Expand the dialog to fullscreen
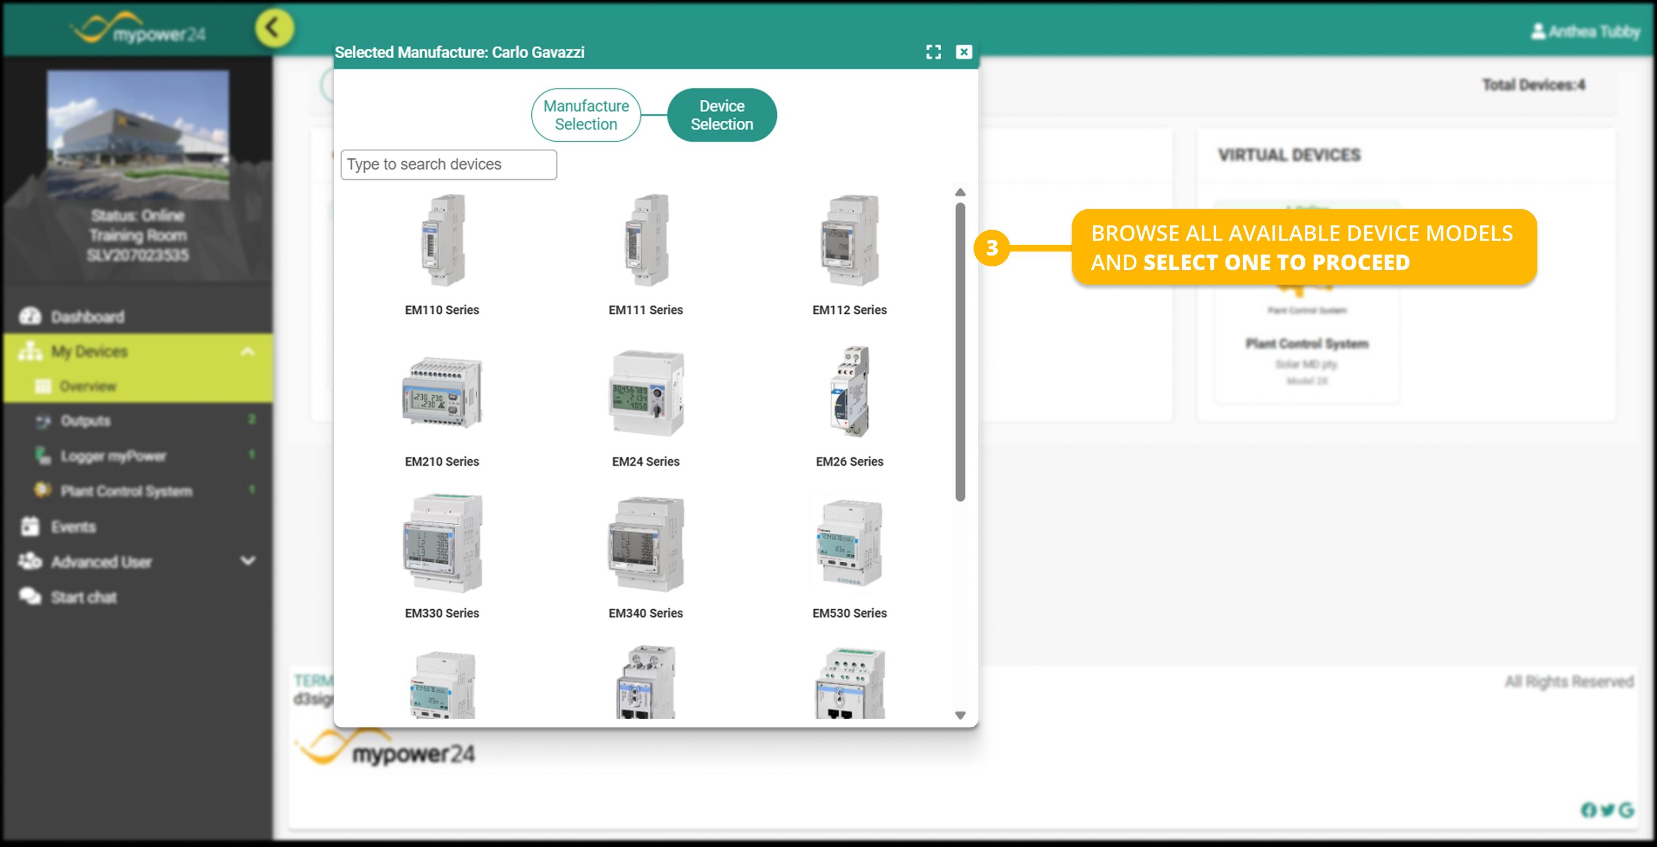This screenshot has width=1657, height=847. tap(933, 52)
